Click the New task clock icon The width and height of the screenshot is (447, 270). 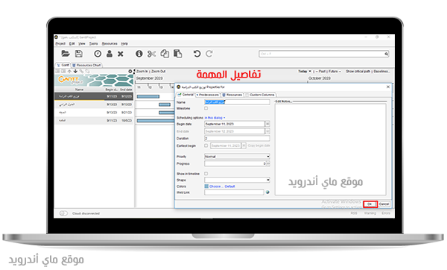[98, 54]
